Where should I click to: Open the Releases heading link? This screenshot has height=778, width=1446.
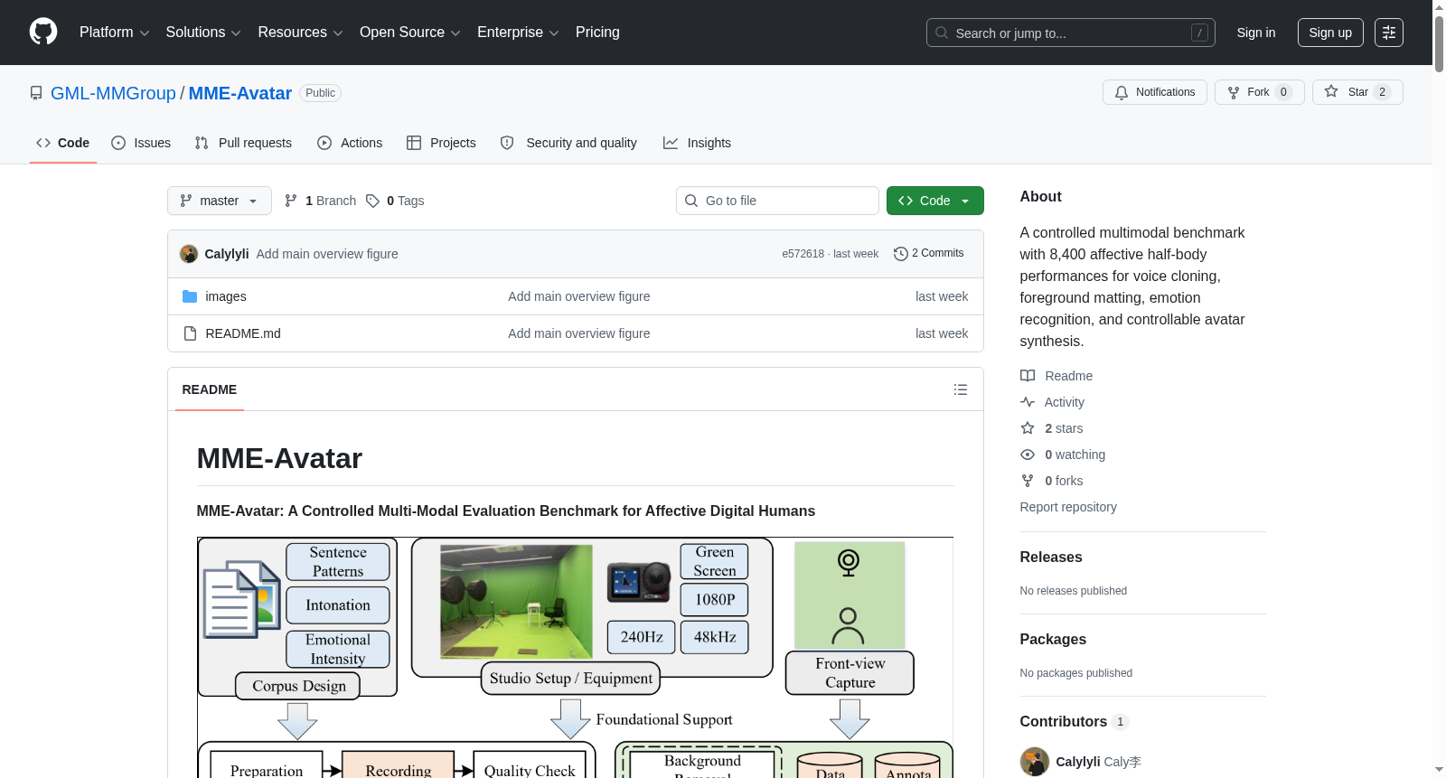pos(1051,558)
